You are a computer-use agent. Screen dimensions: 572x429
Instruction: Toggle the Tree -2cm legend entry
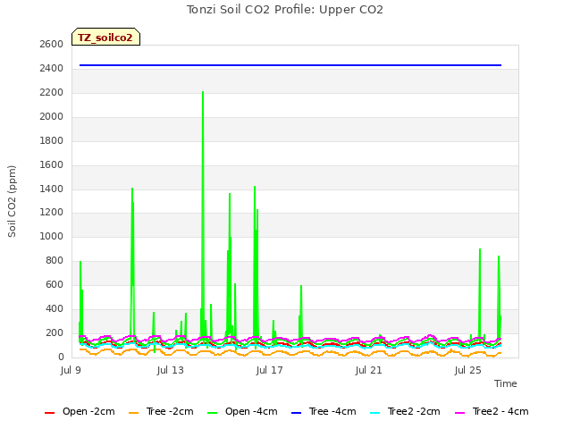tap(161, 412)
